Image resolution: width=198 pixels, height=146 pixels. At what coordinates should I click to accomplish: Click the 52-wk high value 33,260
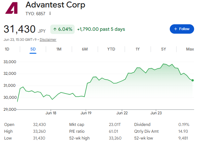[115, 138]
